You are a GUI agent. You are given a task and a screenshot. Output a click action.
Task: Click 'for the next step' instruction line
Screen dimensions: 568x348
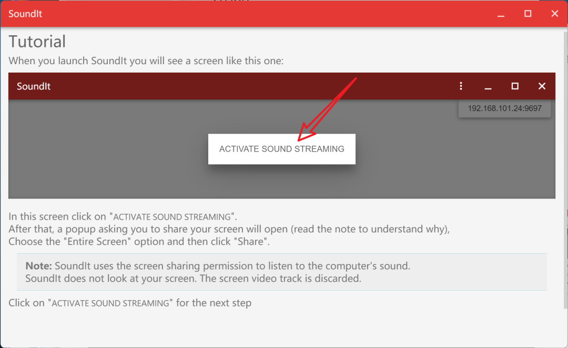(130, 303)
